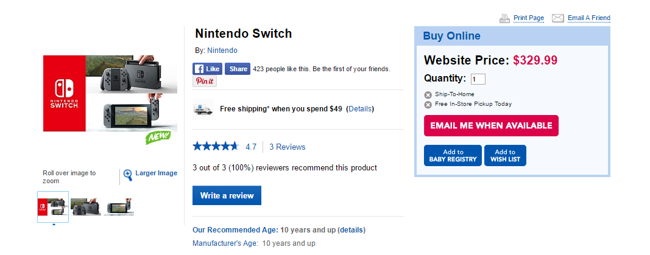Image resolution: width=650 pixels, height=255 pixels.
Task: Click the Quantity input field
Action: [x=478, y=79]
